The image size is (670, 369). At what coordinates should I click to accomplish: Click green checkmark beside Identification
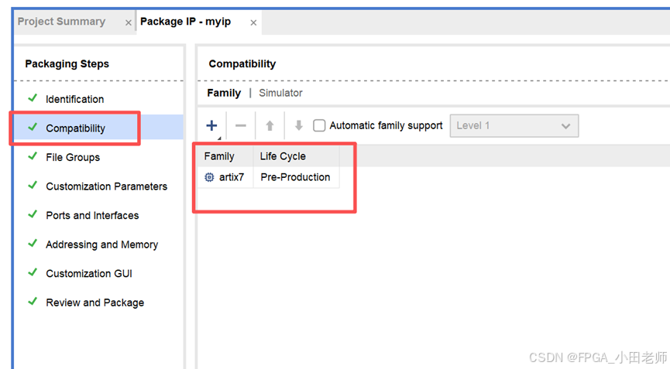33,98
